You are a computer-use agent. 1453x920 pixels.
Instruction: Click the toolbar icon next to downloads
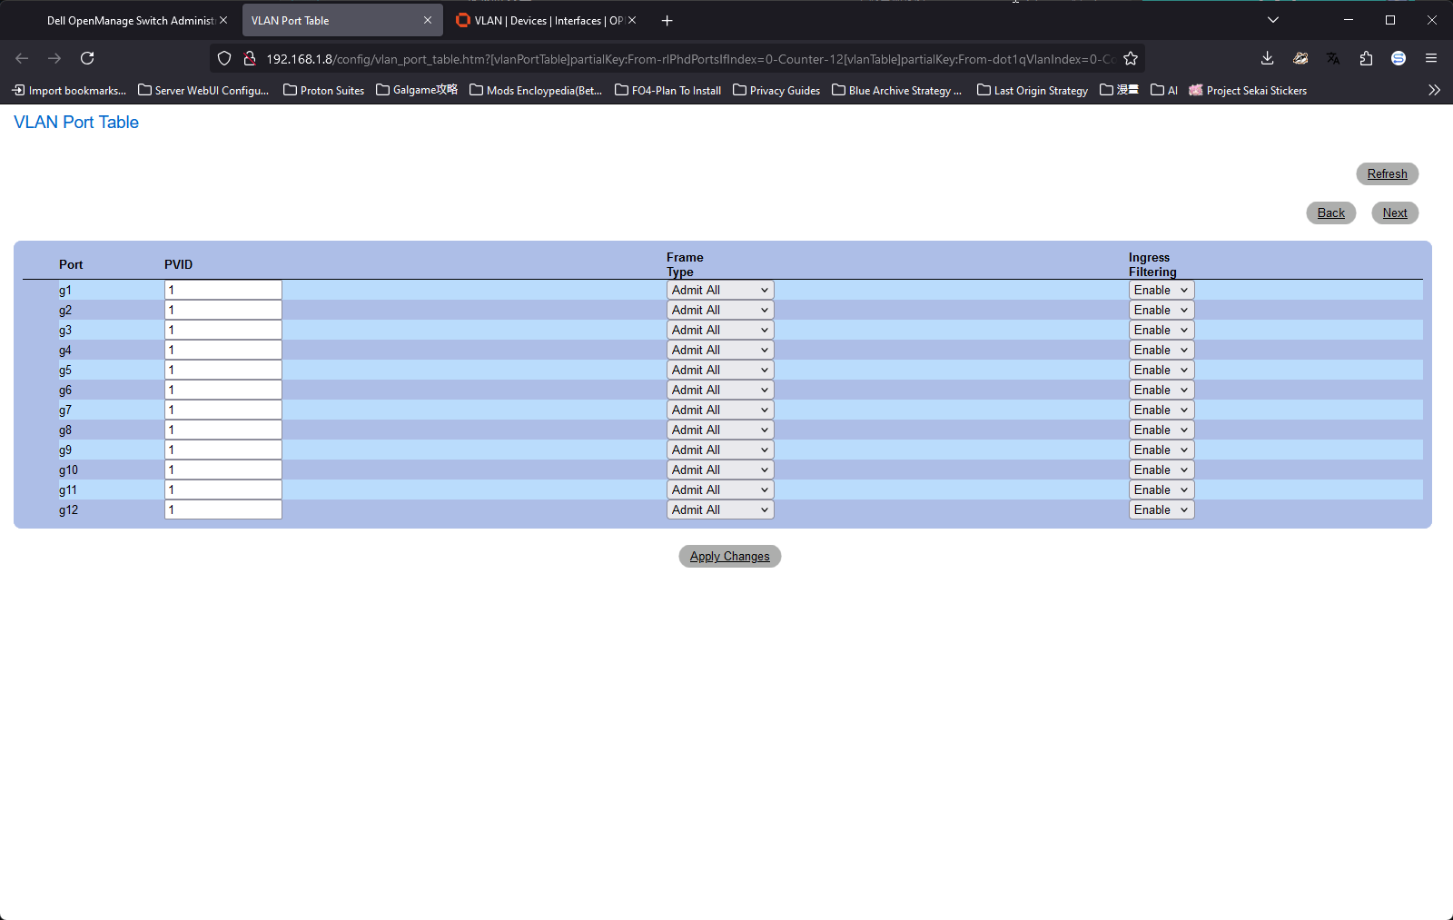tap(1300, 58)
